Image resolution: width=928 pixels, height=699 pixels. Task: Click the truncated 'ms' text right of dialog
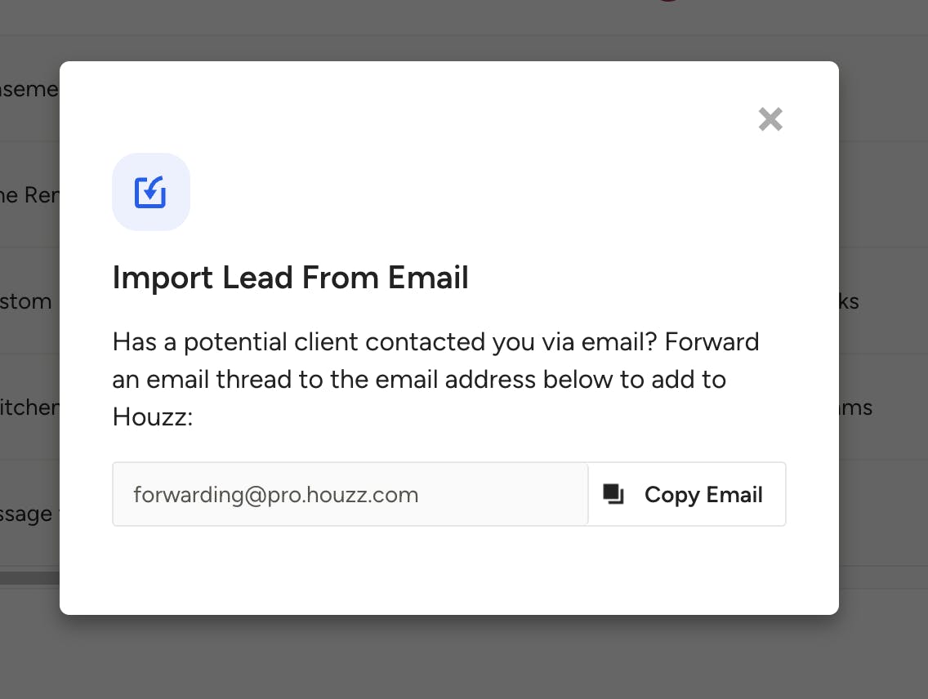point(856,407)
